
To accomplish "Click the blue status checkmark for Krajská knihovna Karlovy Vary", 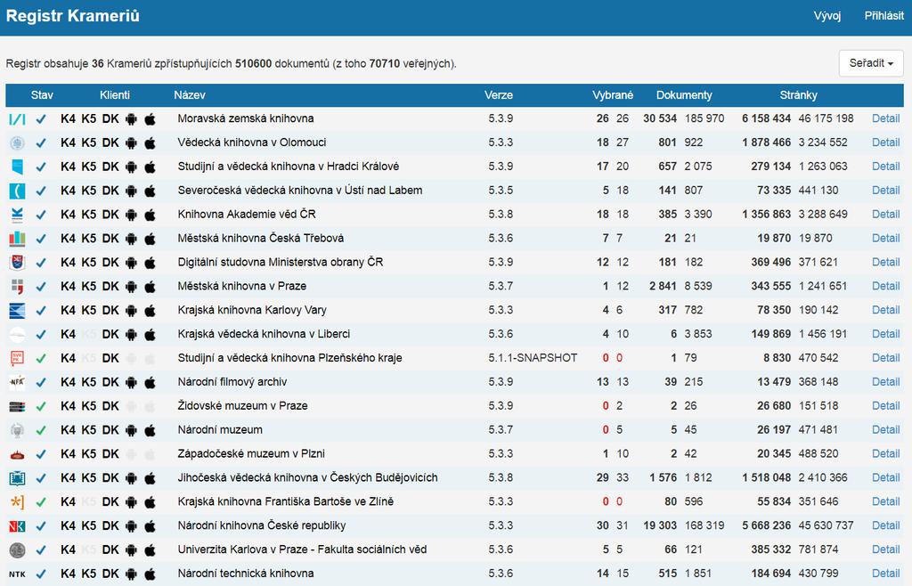I will (x=41, y=311).
